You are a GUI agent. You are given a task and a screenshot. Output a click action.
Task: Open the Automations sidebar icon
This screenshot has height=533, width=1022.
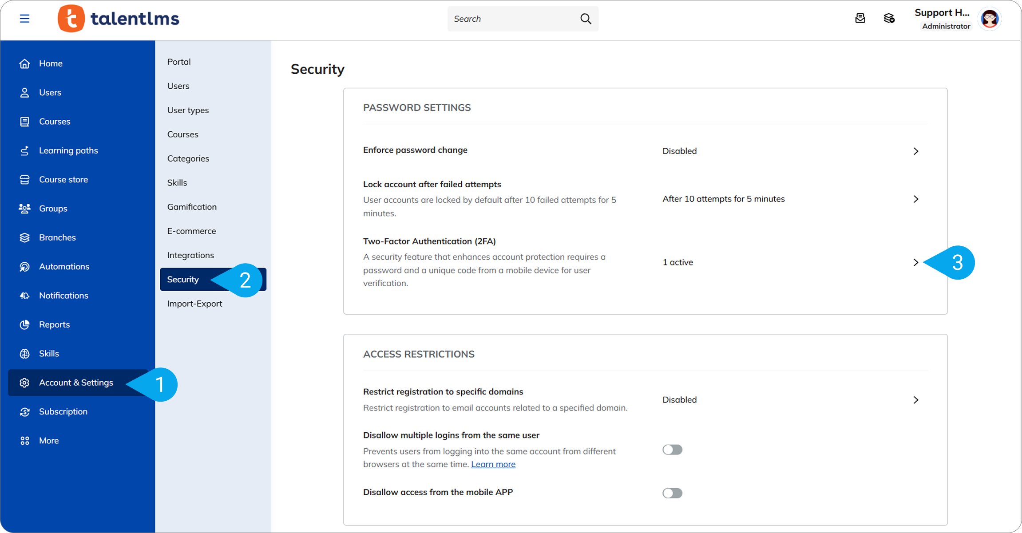point(24,266)
